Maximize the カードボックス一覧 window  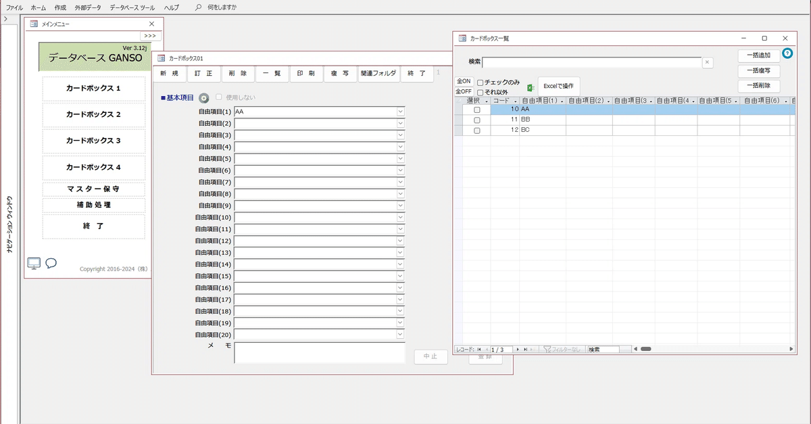coord(764,39)
